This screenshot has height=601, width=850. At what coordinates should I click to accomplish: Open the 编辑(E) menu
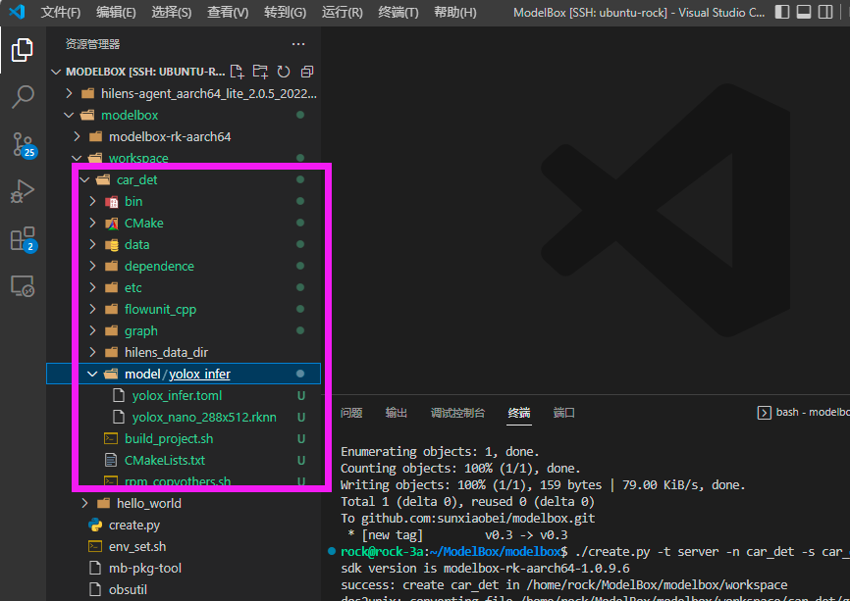[116, 13]
